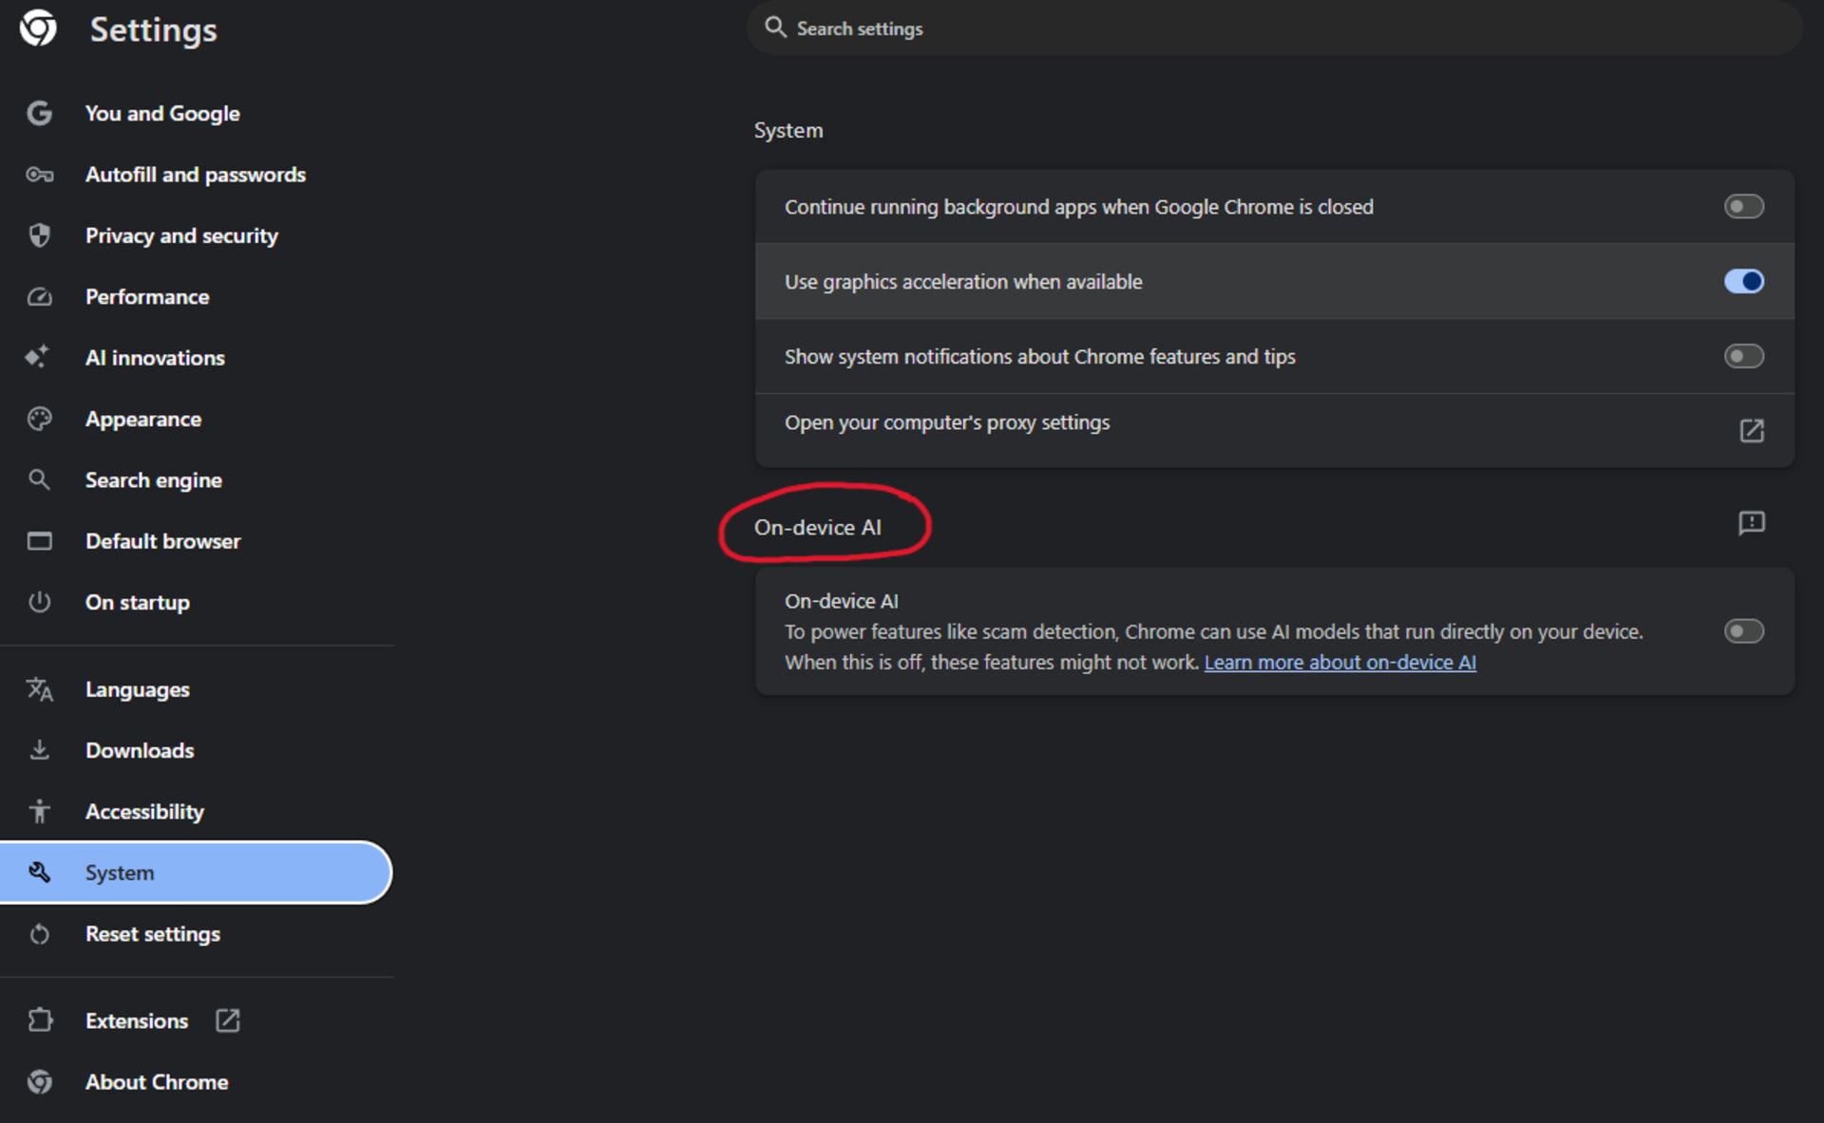Open AI innovations settings
This screenshot has height=1123, width=1824.
click(155, 358)
